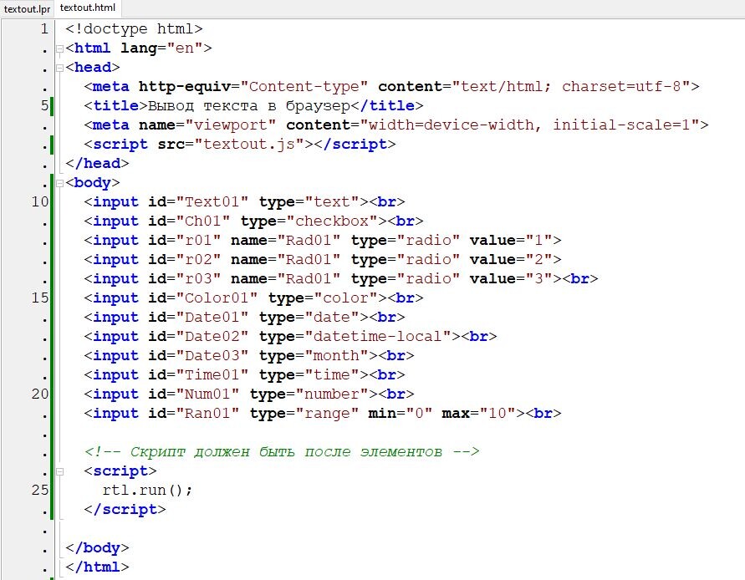Screen dimensions: 745x580
Task: Click line number 5 in gutter
Action: tap(44, 105)
